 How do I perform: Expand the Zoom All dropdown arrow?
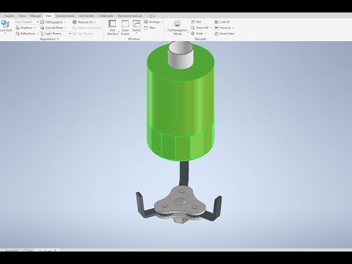(210, 28)
